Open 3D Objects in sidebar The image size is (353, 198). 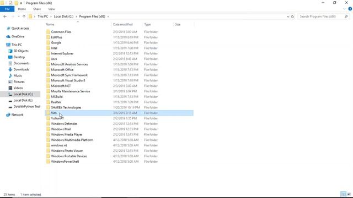21,51
